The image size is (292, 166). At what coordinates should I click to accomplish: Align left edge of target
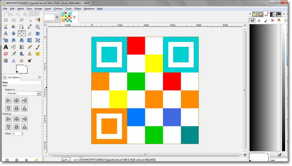click(x=8, y=100)
